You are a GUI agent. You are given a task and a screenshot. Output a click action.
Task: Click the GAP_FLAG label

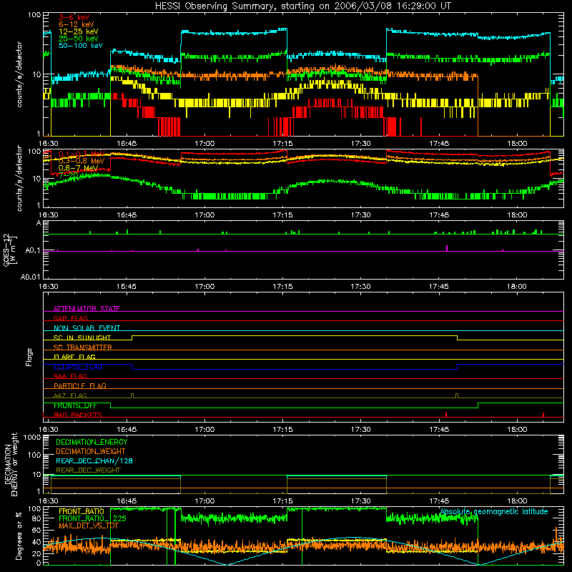click(70, 318)
